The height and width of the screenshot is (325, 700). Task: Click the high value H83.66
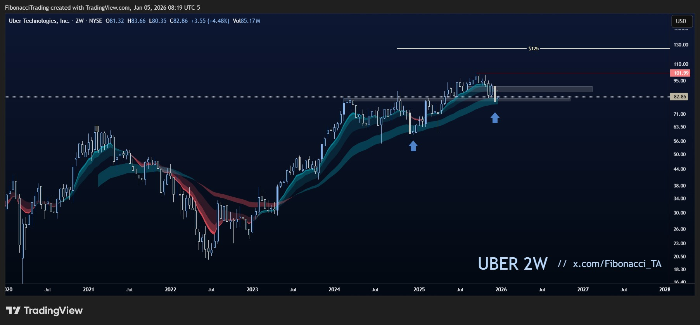click(x=137, y=21)
